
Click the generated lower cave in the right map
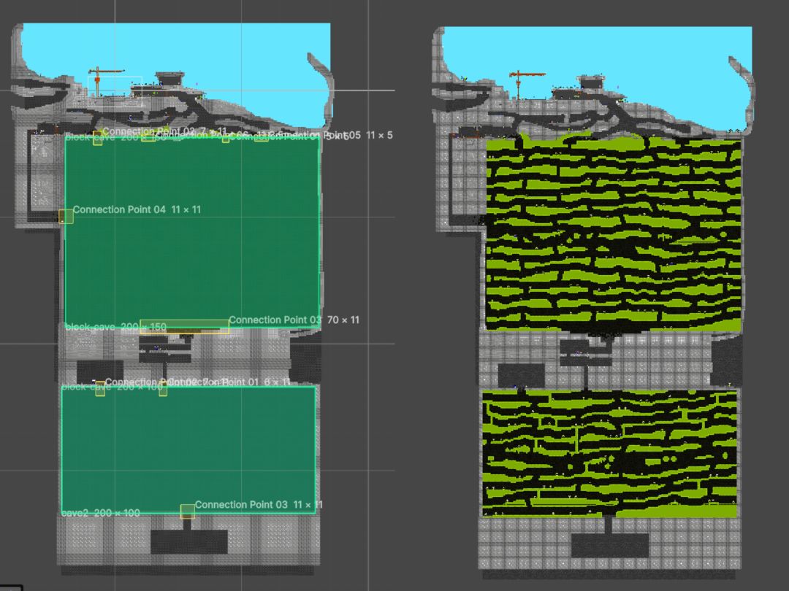[610, 453]
